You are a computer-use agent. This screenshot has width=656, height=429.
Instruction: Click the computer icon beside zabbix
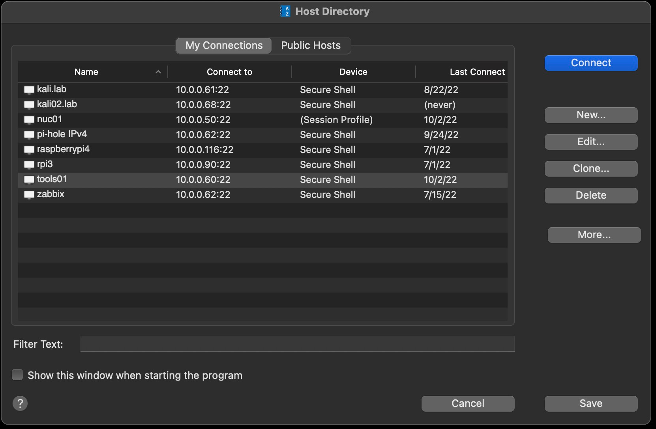click(29, 194)
